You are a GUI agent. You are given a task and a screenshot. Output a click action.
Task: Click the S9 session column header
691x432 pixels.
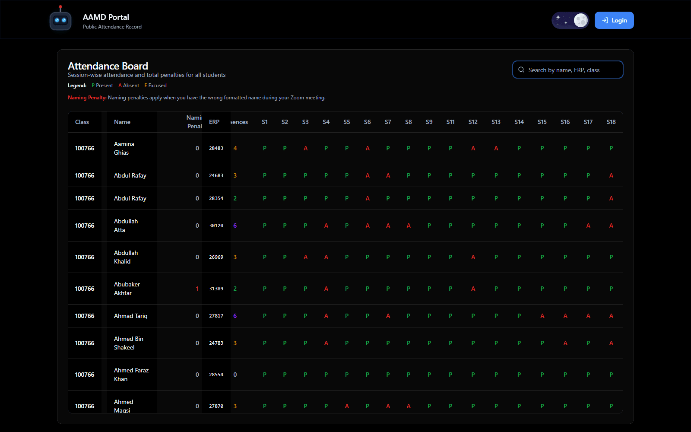(429, 122)
